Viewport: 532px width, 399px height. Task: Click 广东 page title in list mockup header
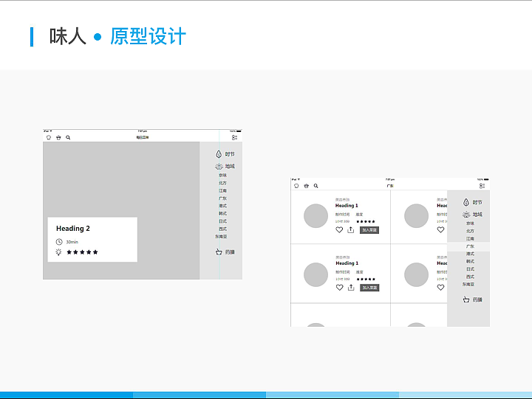(390, 186)
